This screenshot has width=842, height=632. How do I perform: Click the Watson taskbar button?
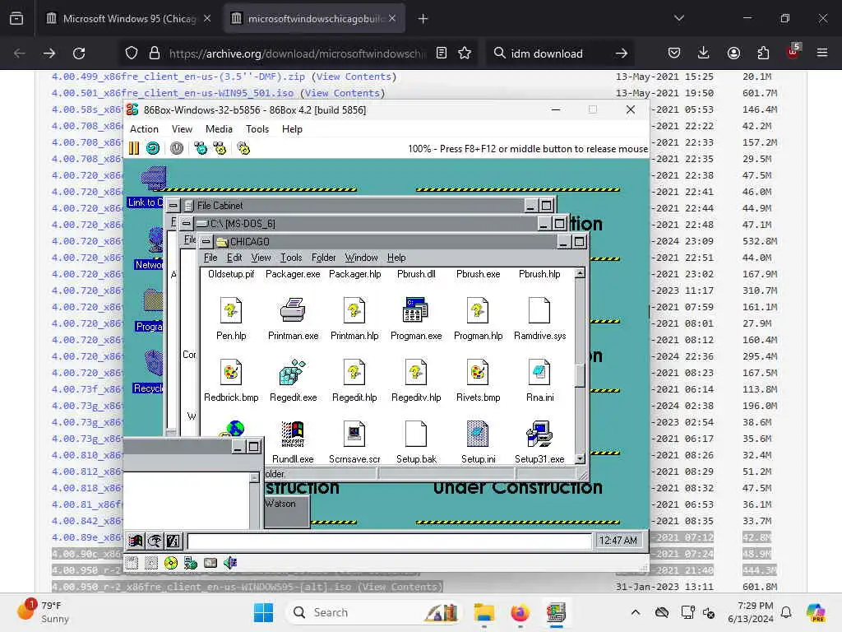pyautogui.click(x=287, y=511)
